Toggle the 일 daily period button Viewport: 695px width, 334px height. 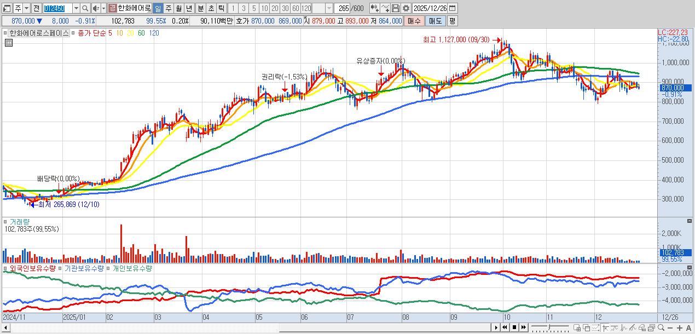tap(158, 8)
